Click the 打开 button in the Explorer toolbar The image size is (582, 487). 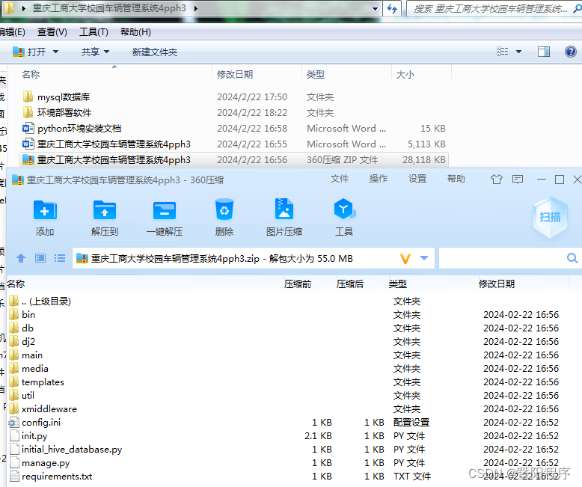(29, 52)
